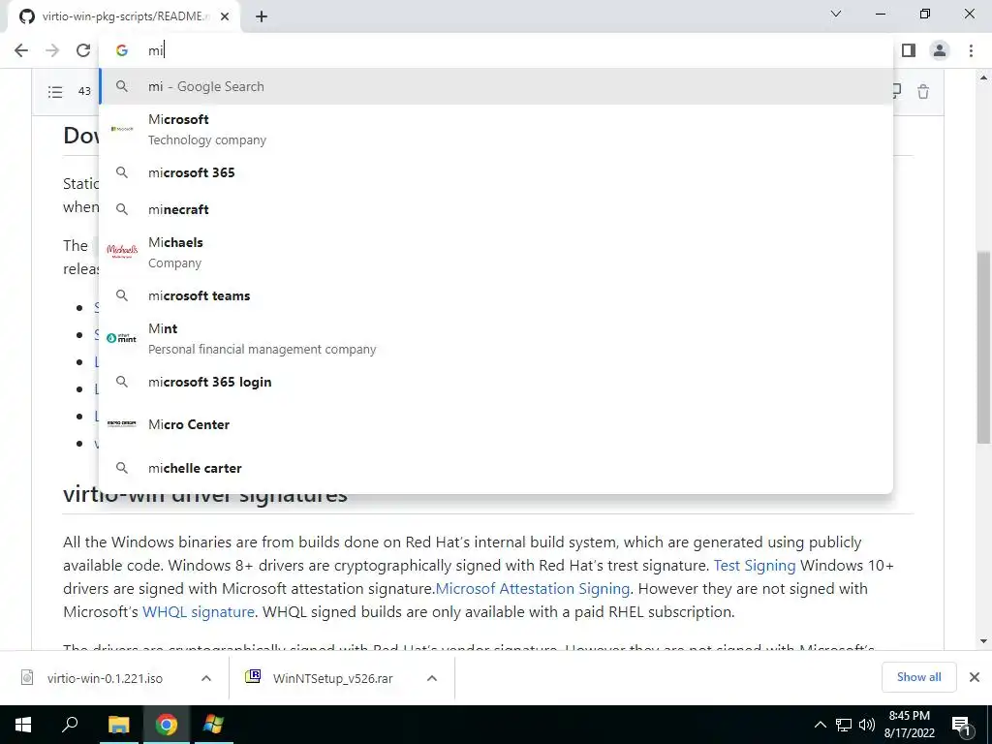Select the Michaels logo suggestion icon

tap(122, 251)
